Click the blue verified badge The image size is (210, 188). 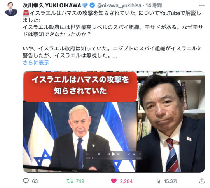point(92,5)
